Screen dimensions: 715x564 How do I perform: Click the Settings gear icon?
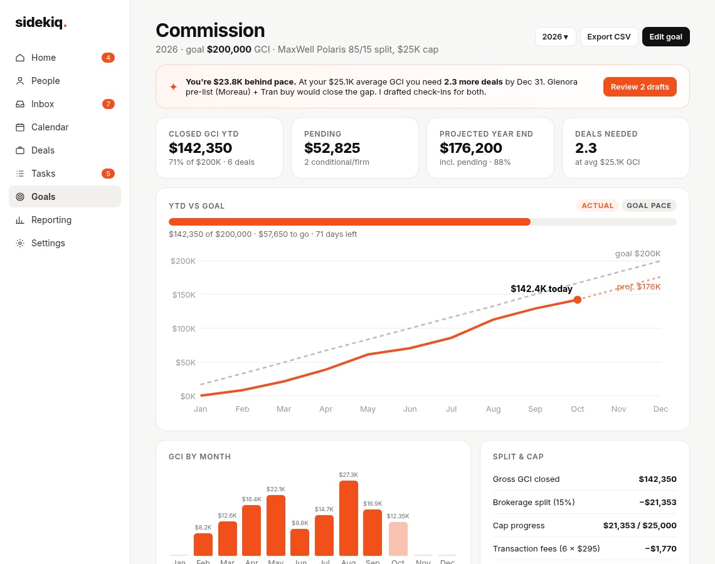coord(20,243)
